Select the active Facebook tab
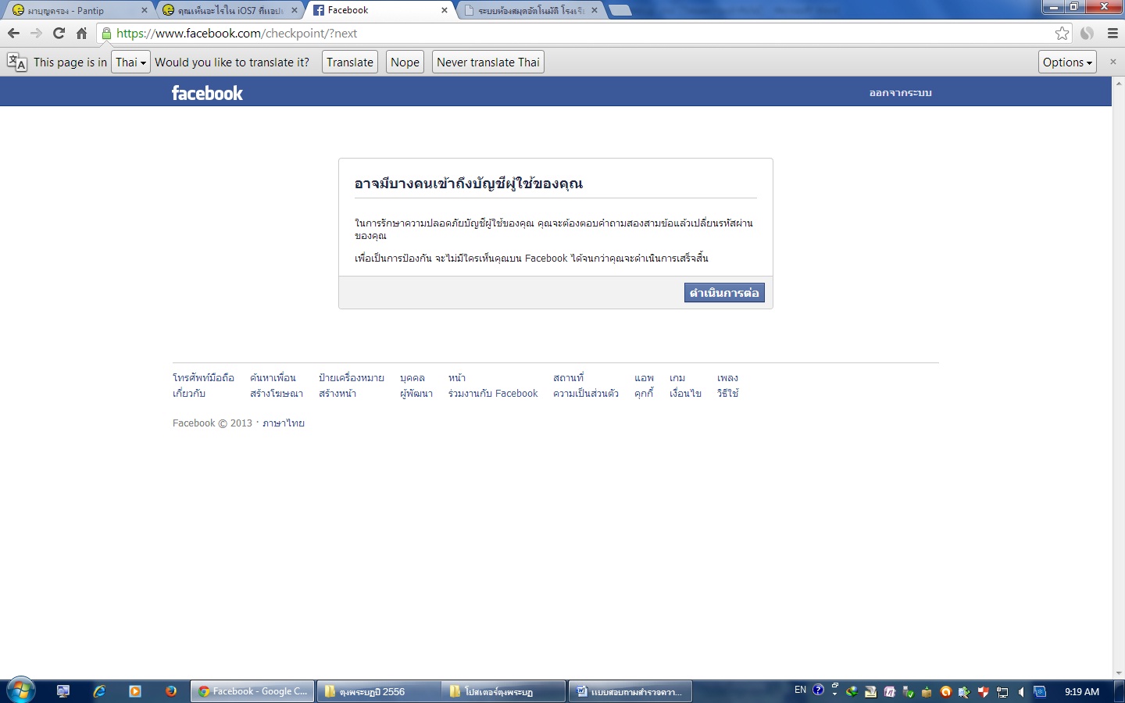Screen dimensions: 1125x703 (x=379, y=10)
